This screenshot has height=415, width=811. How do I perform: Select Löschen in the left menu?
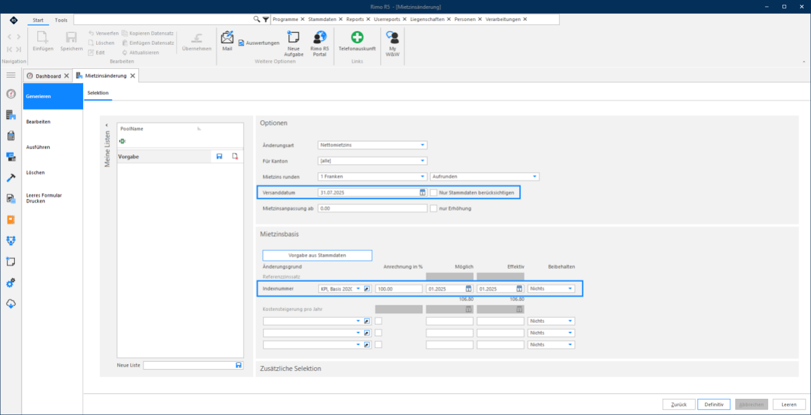[x=53, y=173]
